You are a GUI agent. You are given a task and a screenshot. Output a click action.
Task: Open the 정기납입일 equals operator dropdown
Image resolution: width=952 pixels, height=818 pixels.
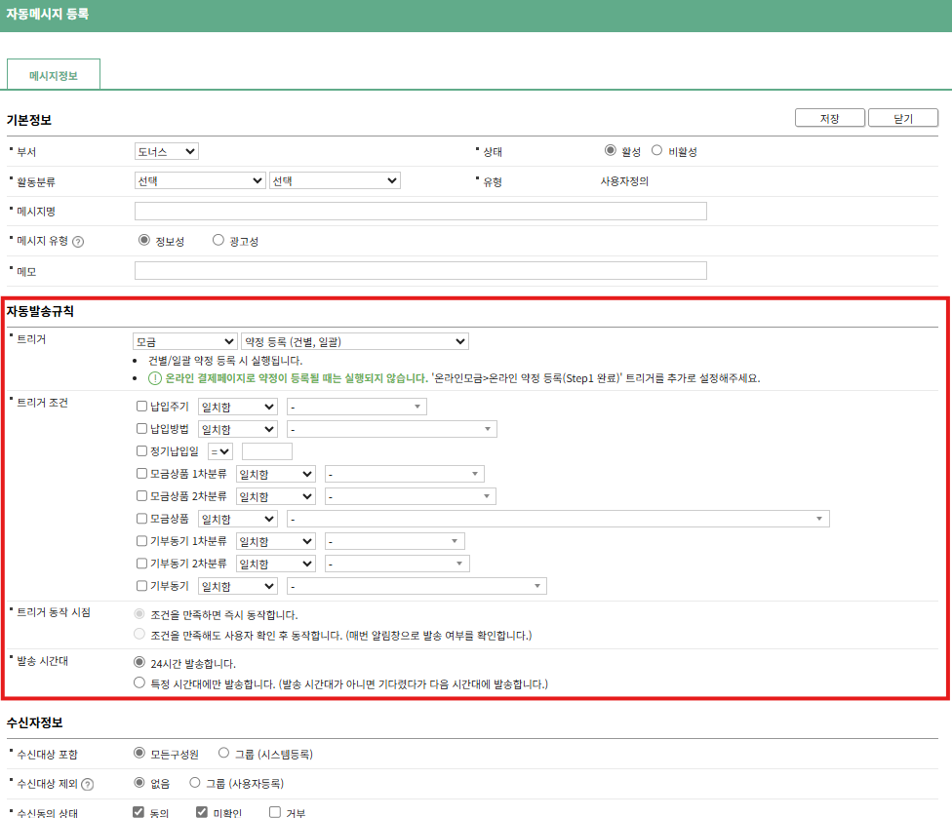click(x=220, y=451)
